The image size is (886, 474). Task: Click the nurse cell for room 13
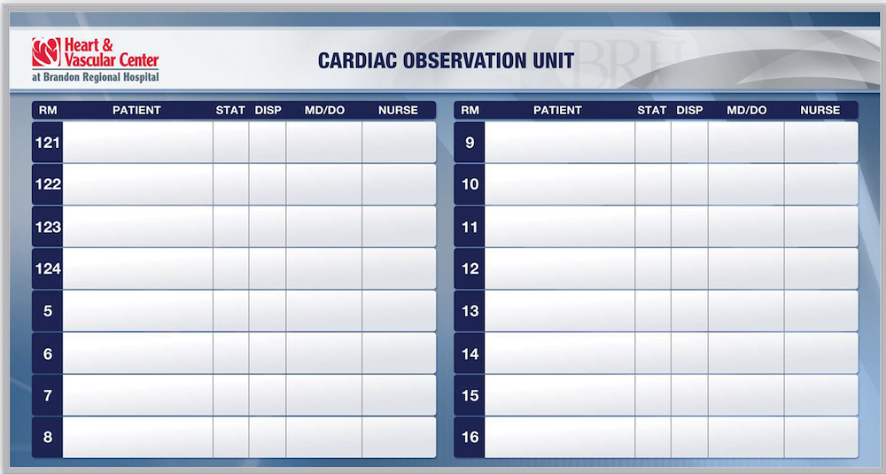(820, 311)
